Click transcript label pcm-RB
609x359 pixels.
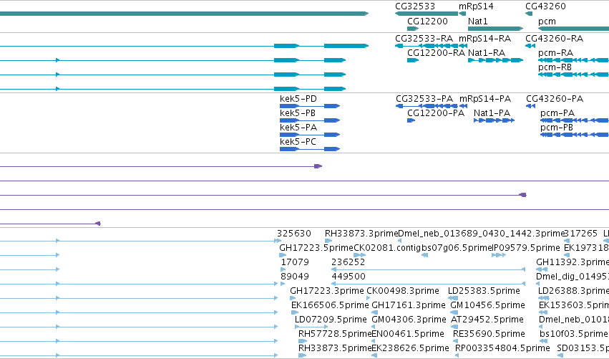tap(555, 67)
